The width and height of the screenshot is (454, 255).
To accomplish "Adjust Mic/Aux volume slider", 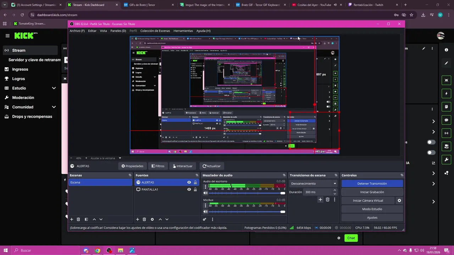I will point(247,212).
